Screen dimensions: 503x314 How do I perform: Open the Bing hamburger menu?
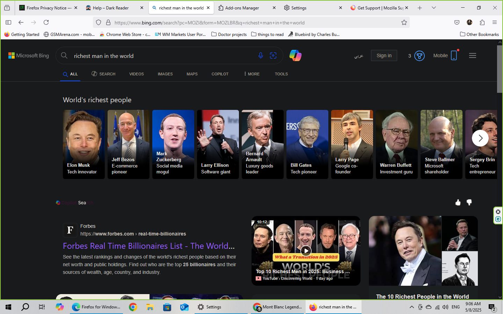click(x=473, y=55)
